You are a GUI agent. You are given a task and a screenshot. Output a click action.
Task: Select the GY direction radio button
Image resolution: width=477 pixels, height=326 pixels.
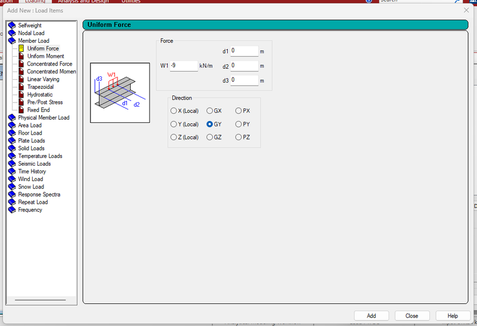(210, 124)
